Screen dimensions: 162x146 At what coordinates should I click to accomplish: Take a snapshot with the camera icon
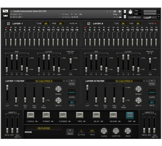click(115, 11)
